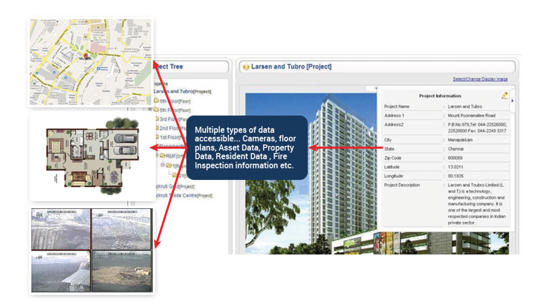Open the street map thumbnail
539x307 pixels.
pyautogui.click(x=90, y=62)
